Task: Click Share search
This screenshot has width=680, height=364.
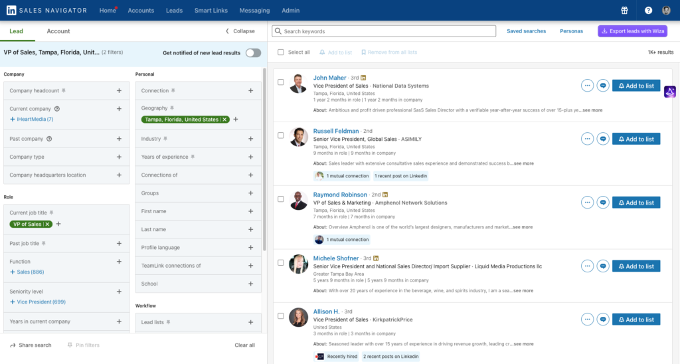Action: pyautogui.click(x=31, y=345)
